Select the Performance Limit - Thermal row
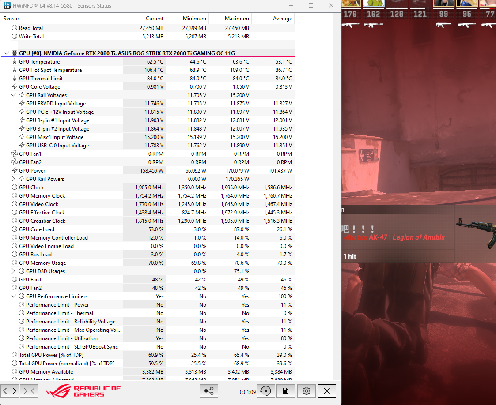The image size is (496, 405). click(x=148, y=313)
